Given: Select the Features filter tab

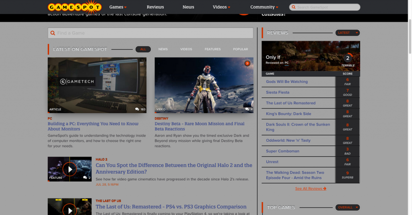Looking at the screenshot, I should tap(212, 49).
